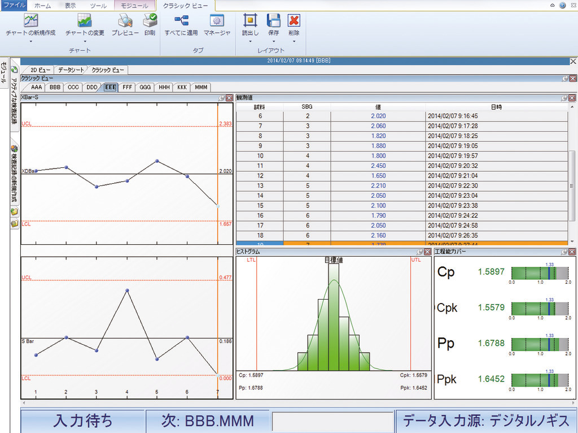
Task: Expand the チャートの変更 dropdown
Action: pyautogui.click(x=85, y=41)
